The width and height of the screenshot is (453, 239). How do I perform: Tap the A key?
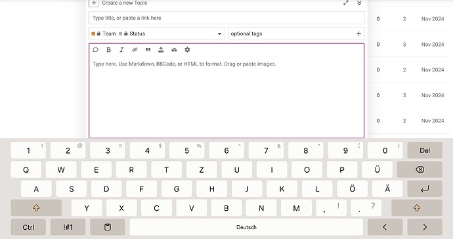pyautogui.click(x=36, y=189)
